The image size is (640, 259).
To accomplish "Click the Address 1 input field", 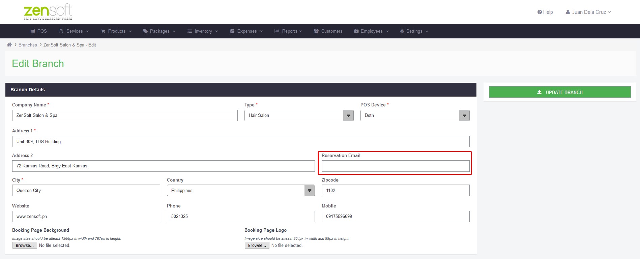I will pos(241,141).
